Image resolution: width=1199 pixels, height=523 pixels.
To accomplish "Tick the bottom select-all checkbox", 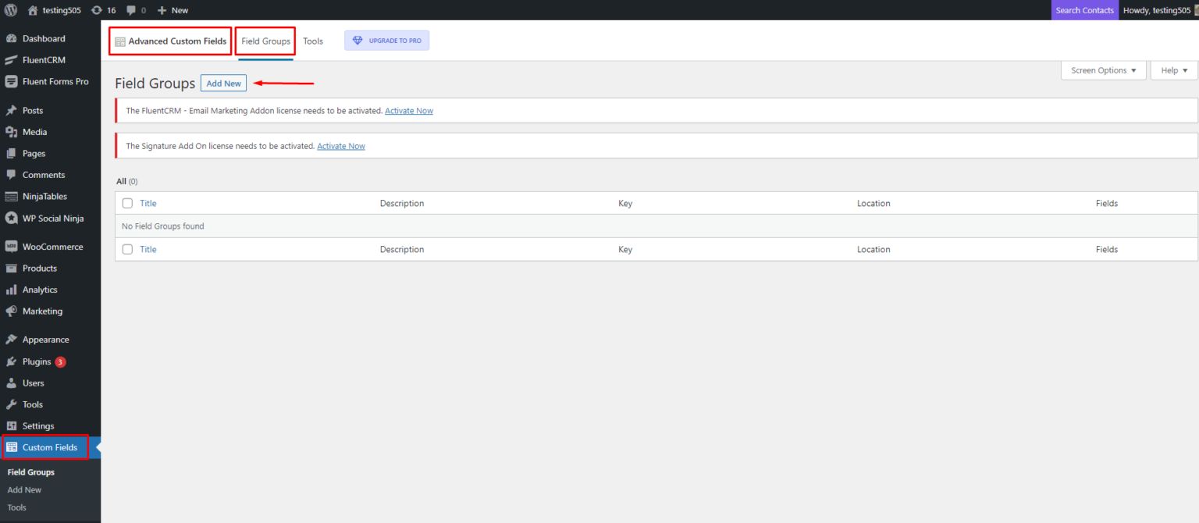I will tap(127, 249).
